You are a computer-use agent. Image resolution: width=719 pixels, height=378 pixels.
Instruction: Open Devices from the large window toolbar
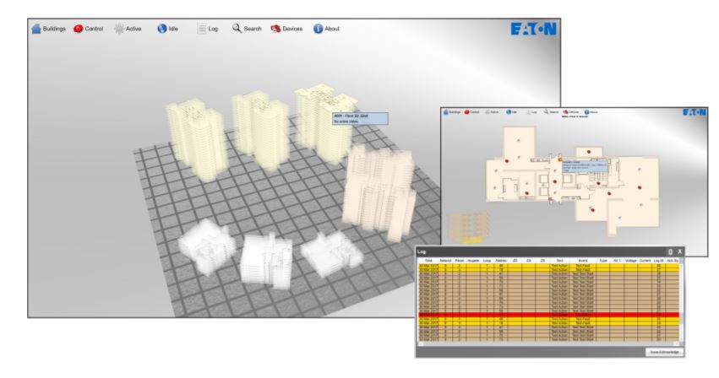tap(275, 29)
